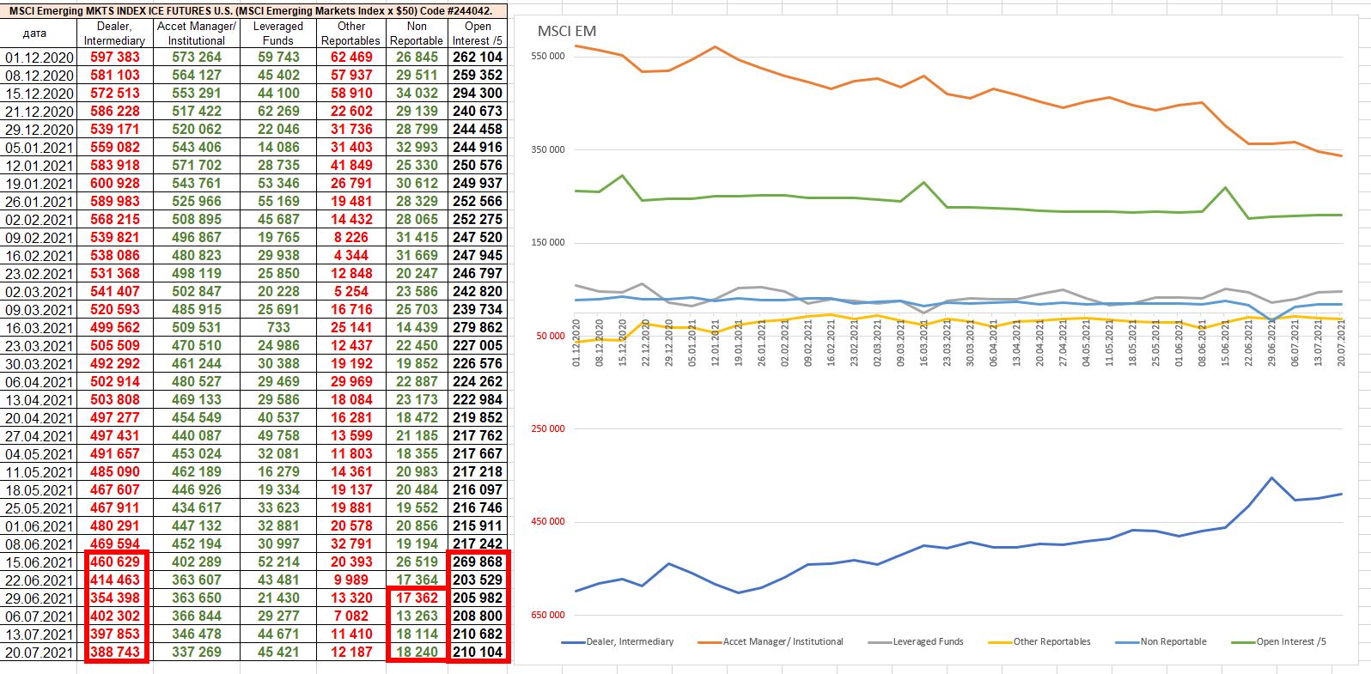Click the date cell 20.07.2021
This screenshot has width=1371, height=674.
[x=40, y=652]
